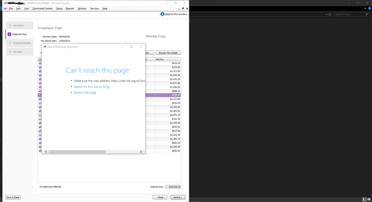The height and width of the screenshot is (202, 372).
Task: Open the Setup menu
Action: tap(59, 9)
